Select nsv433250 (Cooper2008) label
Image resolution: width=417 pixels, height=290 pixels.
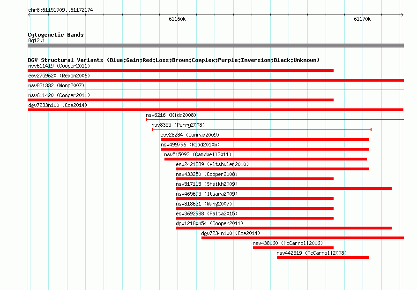207,174
